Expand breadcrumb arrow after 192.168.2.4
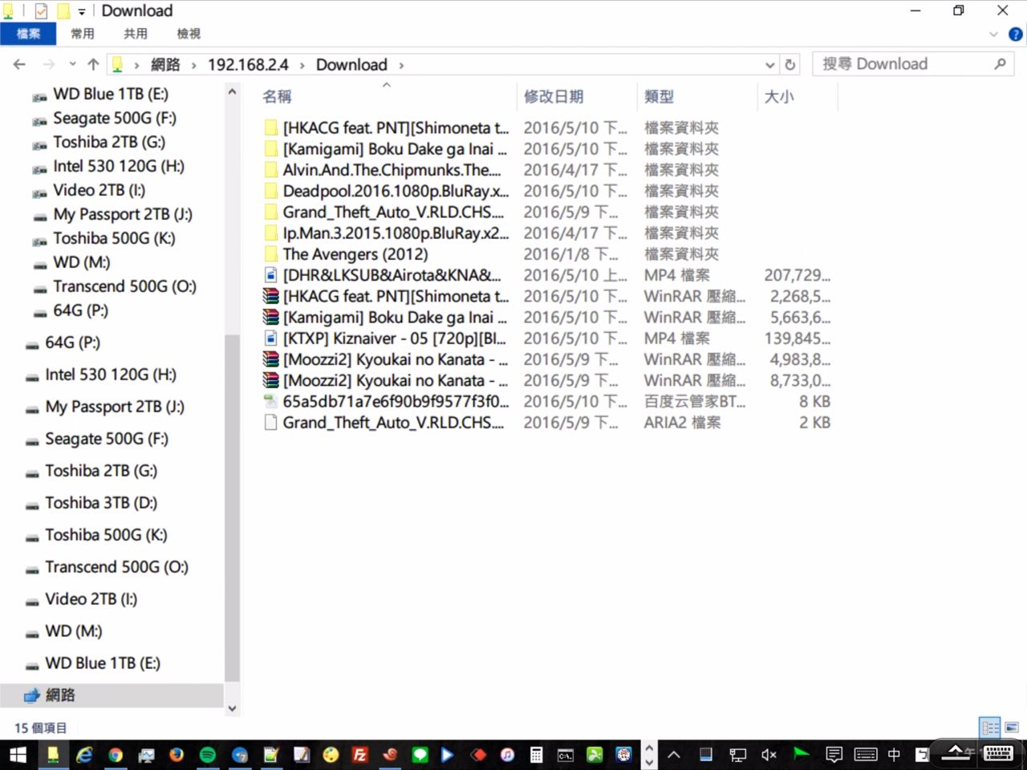 [302, 66]
